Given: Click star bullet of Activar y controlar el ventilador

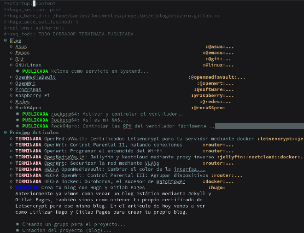Looking at the screenshot, I should coord(18,114).
